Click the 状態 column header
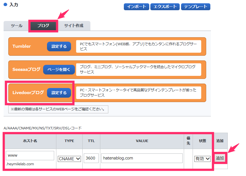The width and height of the screenshot is (246, 176). pos(202,141)
